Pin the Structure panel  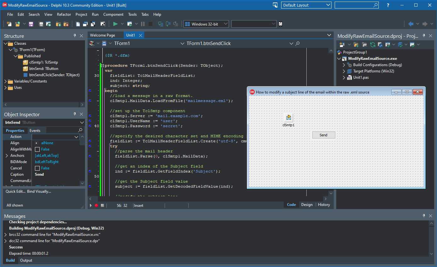[x=75, y=36]
